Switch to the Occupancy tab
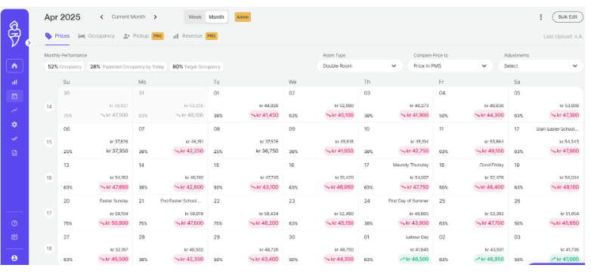Screen dimensions: 591x274 click(96, 36)
